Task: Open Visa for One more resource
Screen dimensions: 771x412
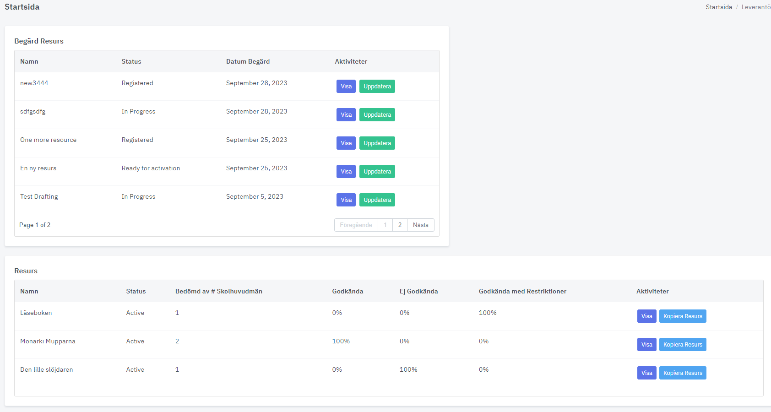Action: pyautogui.click(x=346, y=143)
